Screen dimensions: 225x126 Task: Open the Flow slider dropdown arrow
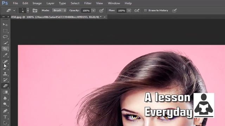129,10
